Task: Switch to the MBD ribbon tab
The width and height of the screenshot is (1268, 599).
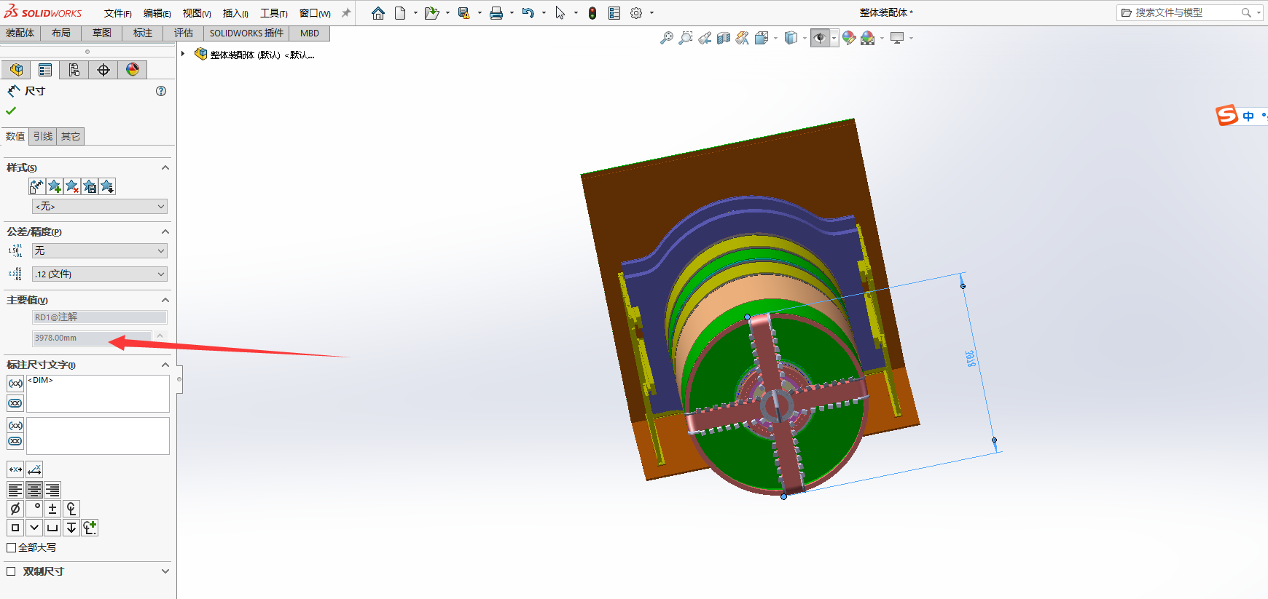Action: coord(310,33)
